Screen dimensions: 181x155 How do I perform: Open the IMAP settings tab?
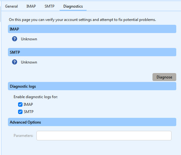click(31, 6)
